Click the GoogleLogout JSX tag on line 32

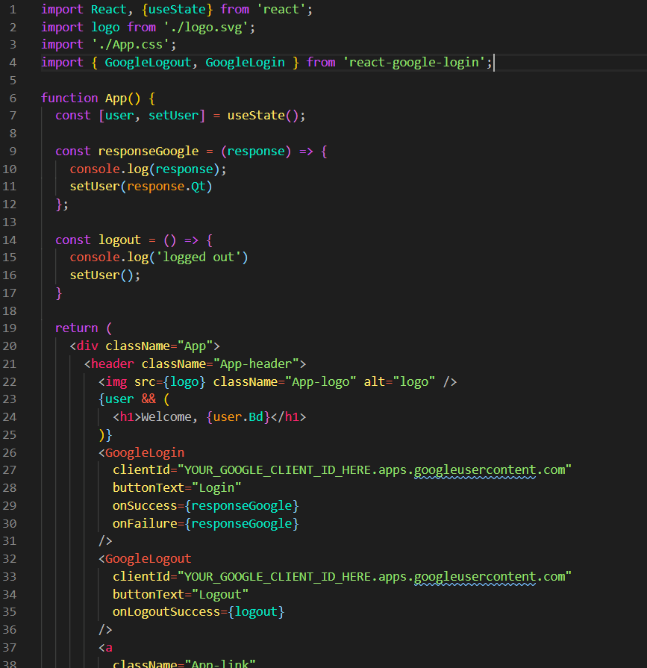point(147,558)
